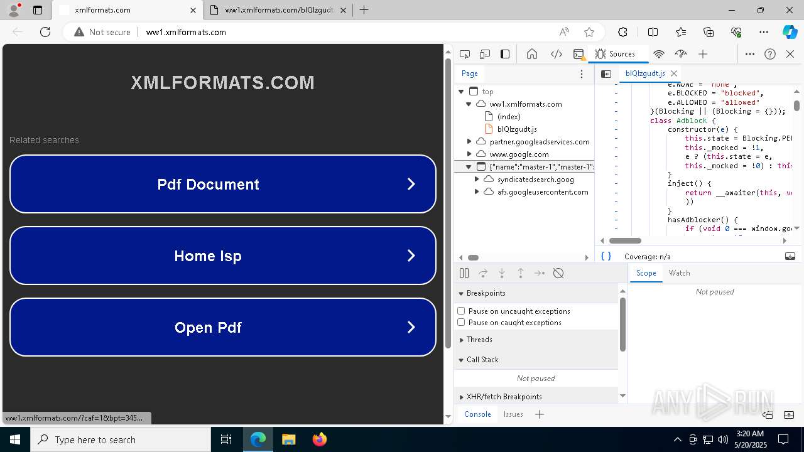Click the Step debugger button
This screenshot has width=804, height=452.
pos(540,273)
